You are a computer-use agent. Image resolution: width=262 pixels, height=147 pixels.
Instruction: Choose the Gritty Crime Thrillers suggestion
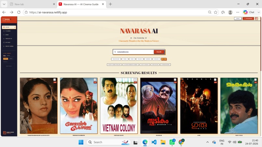tap(114, 65)
